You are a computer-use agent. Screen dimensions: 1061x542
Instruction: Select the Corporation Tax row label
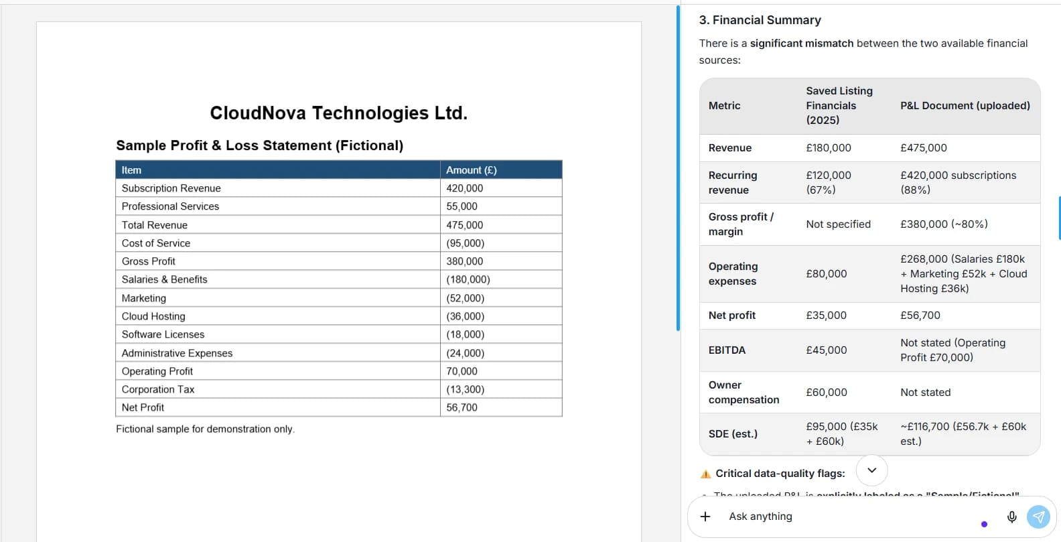click(x=158, y=389)
